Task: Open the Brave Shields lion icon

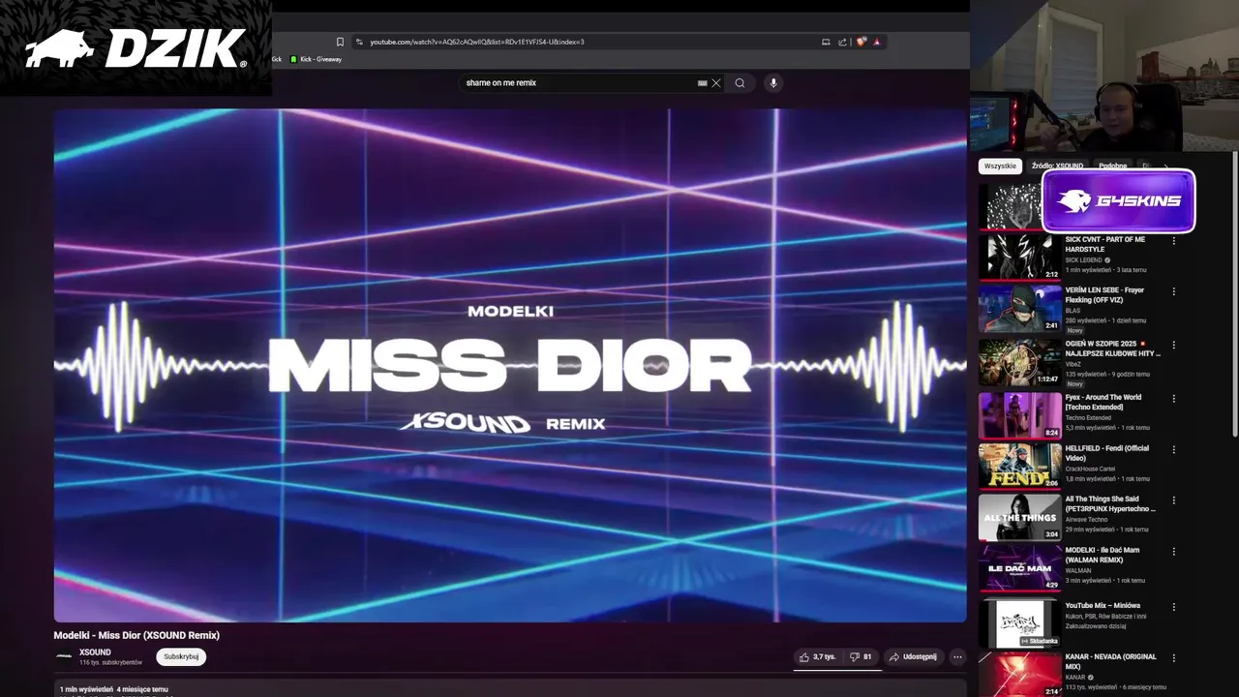Action: (861, 42)
